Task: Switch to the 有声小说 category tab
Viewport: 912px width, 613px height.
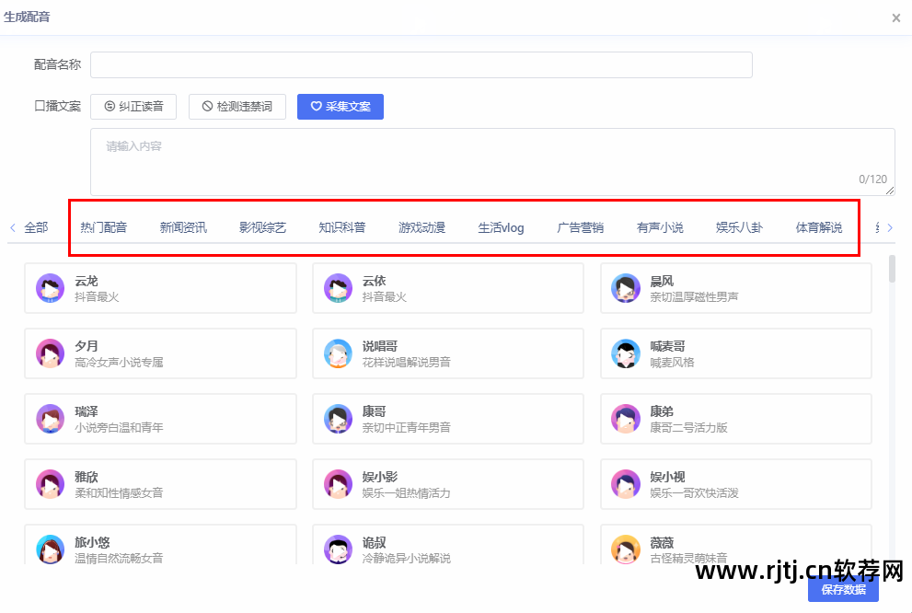Action: 660,227
